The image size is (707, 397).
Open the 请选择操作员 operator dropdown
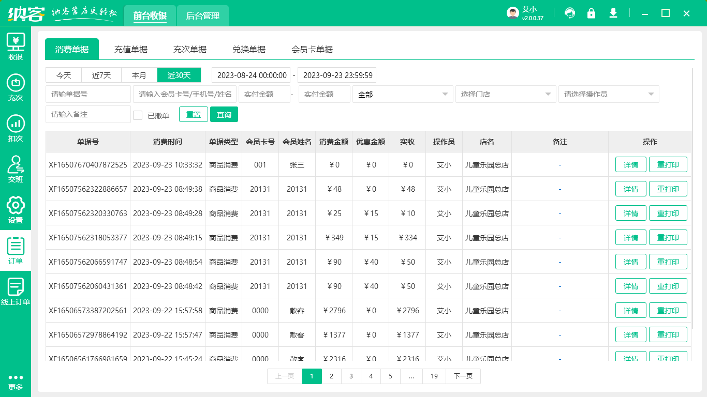pyautogui.click(x=609, y=94)
